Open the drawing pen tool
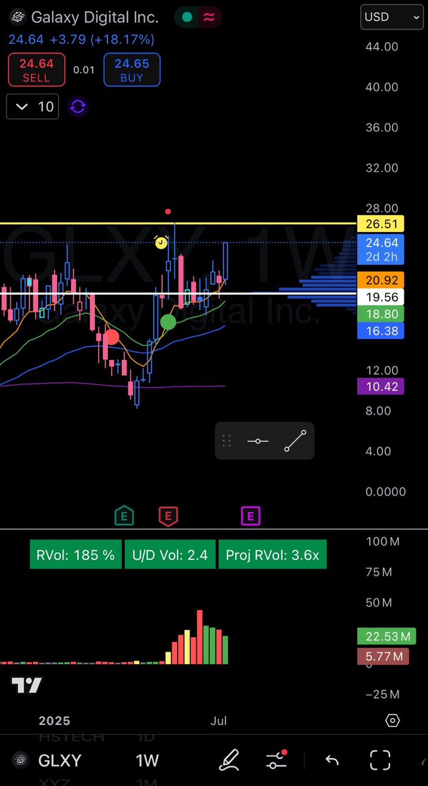The image size is (428, 786). 229,760
